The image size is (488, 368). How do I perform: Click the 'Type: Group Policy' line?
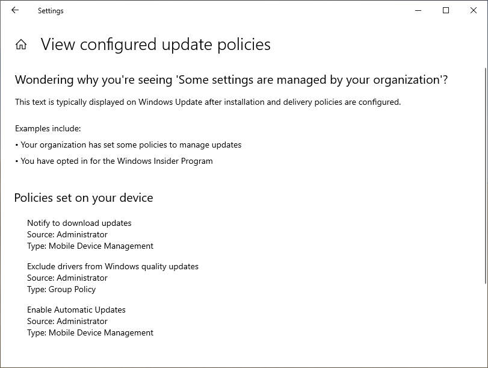coord(61,289)
